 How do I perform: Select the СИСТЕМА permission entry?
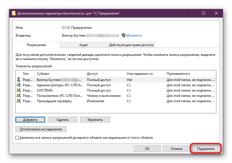(x=116, y=90)
